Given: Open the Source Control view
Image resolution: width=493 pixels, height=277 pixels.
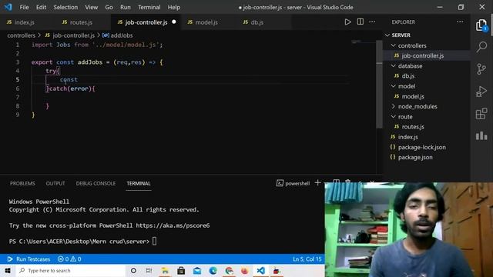Looking at the screenshot, I should click(481, 69).
